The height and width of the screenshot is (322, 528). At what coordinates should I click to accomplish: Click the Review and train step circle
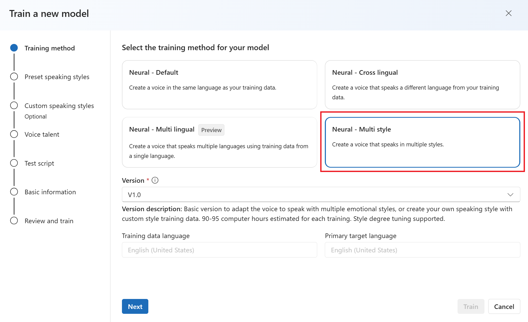pos(14,221)
